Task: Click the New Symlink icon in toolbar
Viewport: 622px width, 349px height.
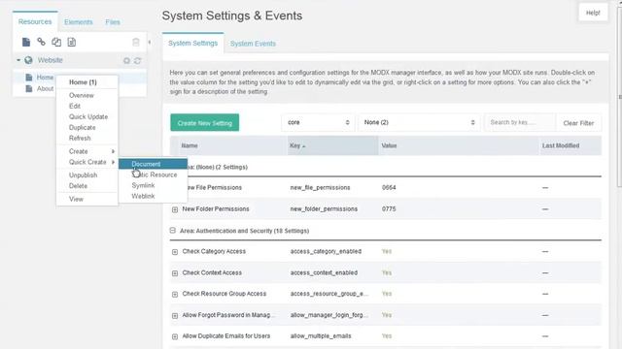Action: point(56,42)
